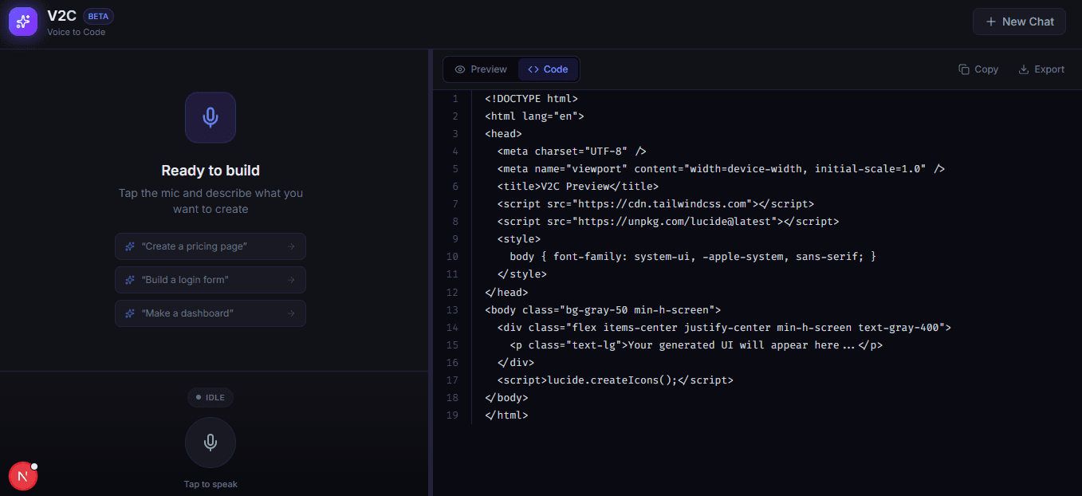1082x496 pixels.
Task: Click the red N badge icon
Action: 23,476
